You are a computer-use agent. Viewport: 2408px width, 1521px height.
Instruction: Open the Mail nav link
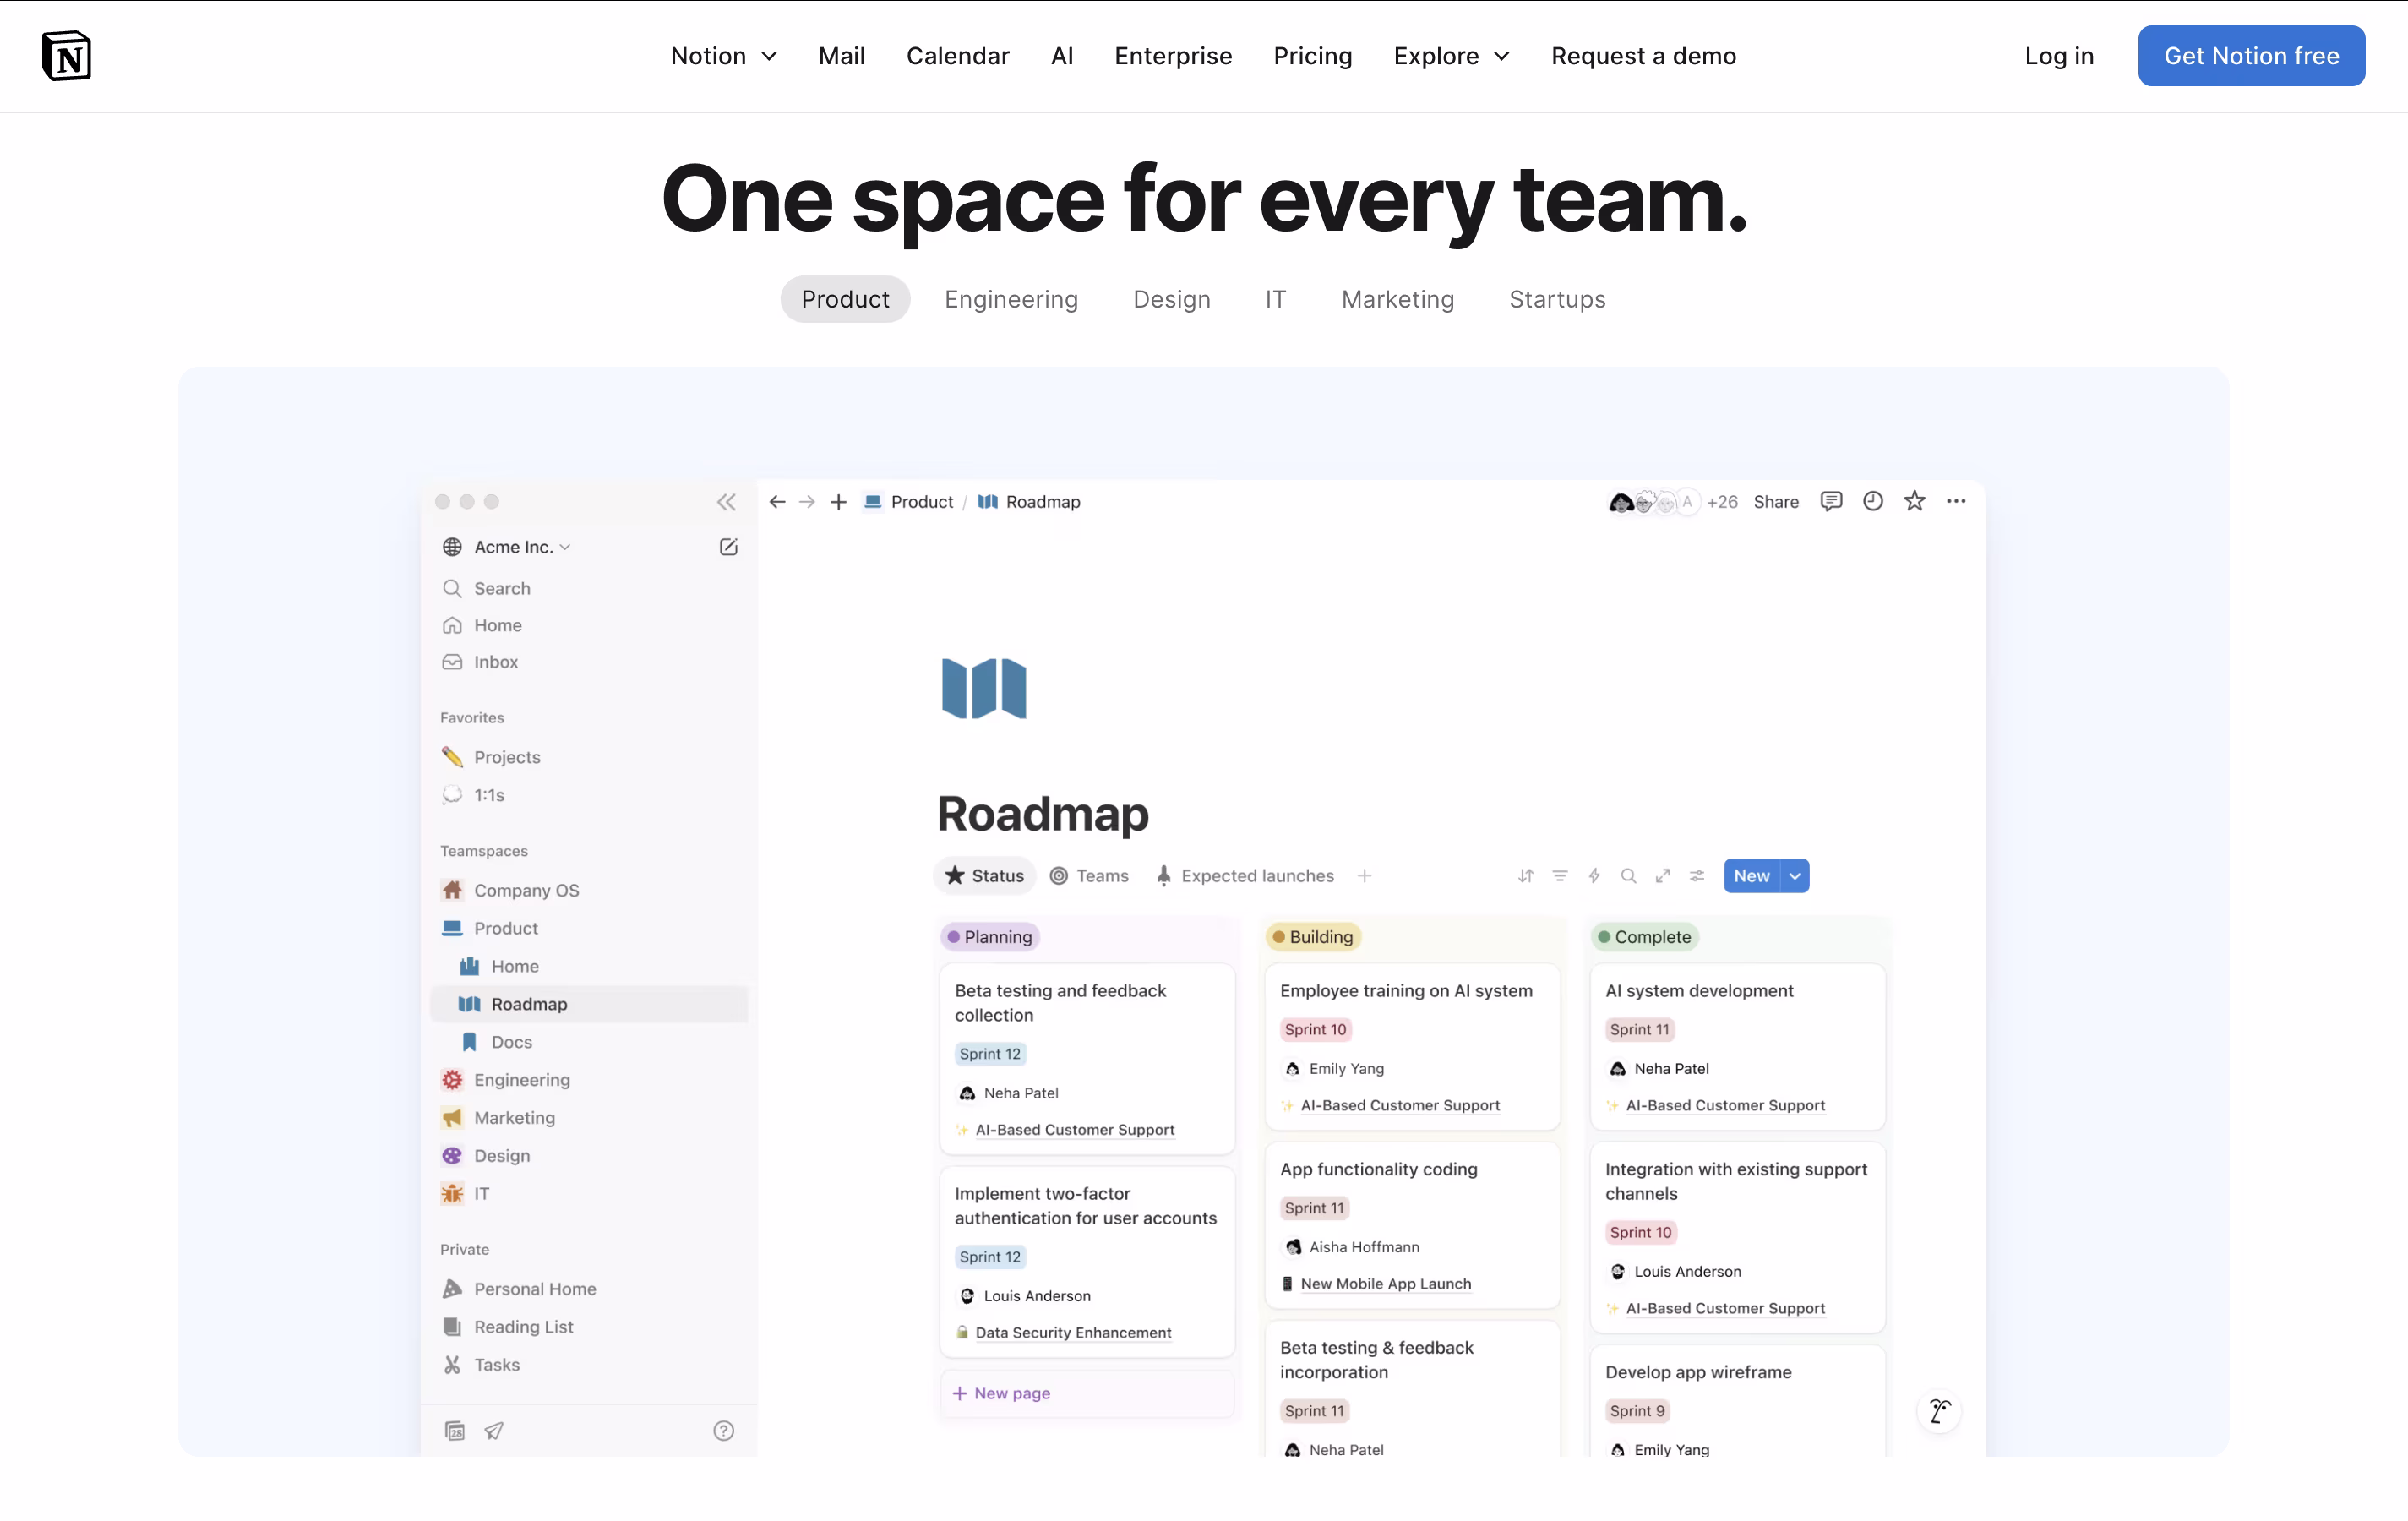coord(841,56)
